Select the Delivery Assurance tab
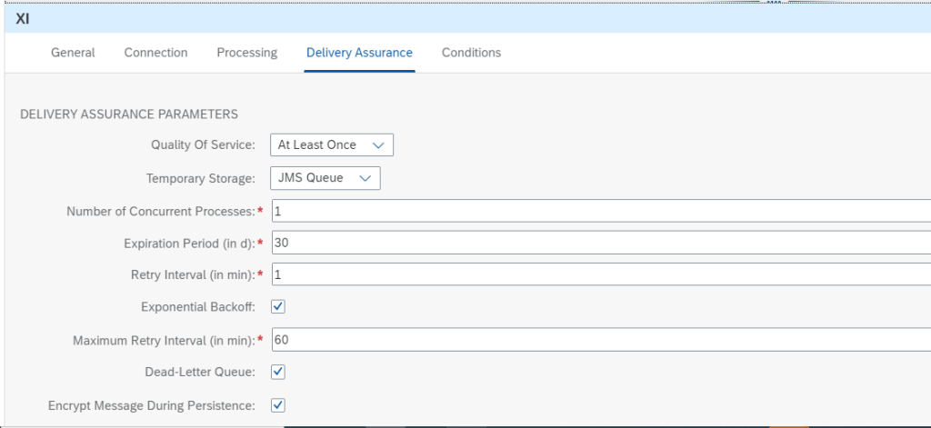Screen dimensions: 931x428 (x=359, y=53)
